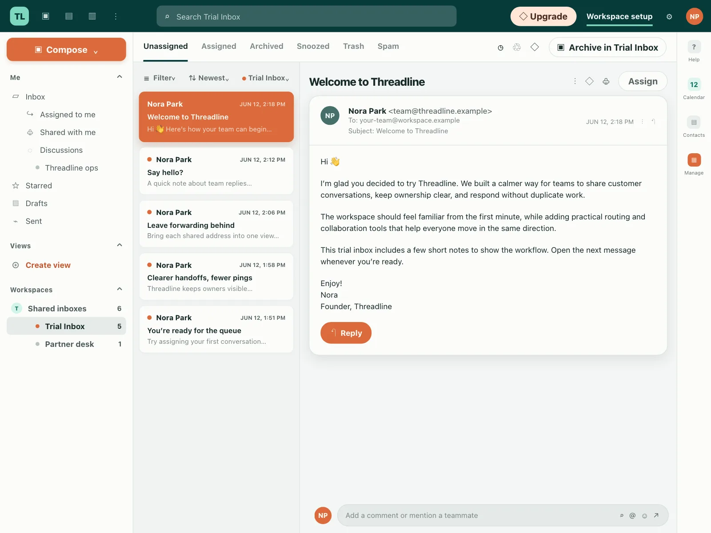Open Shared with me

pos(67,132)
